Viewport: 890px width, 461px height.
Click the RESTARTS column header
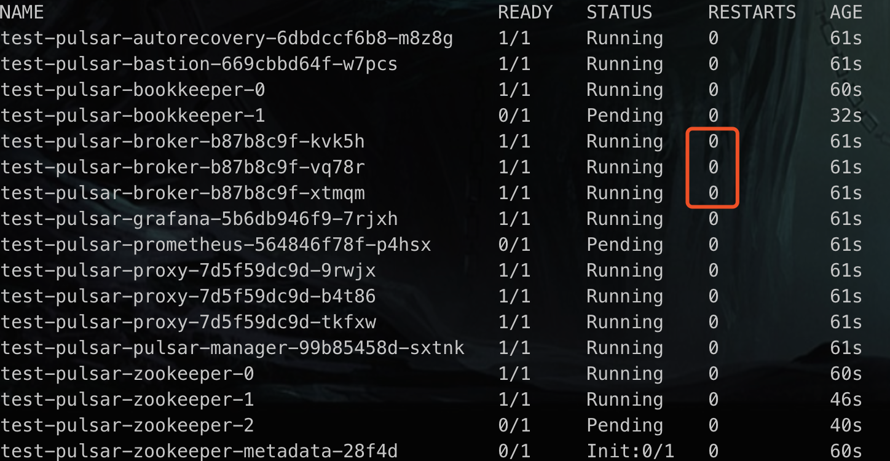click(x=752, y=12)
